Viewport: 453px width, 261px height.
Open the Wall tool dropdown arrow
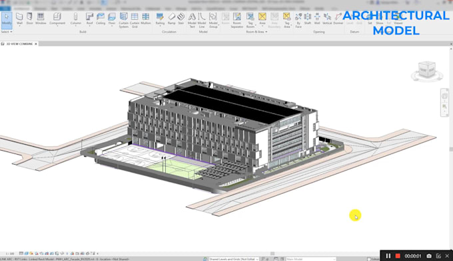19,26
